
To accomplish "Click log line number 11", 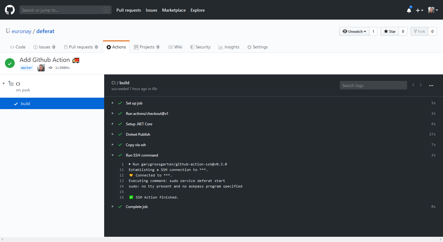I will pos(122,170).
